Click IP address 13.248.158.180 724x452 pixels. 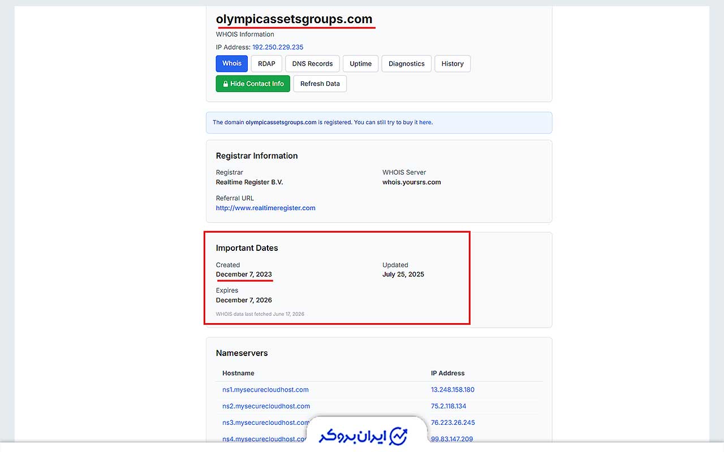(453, 390)
